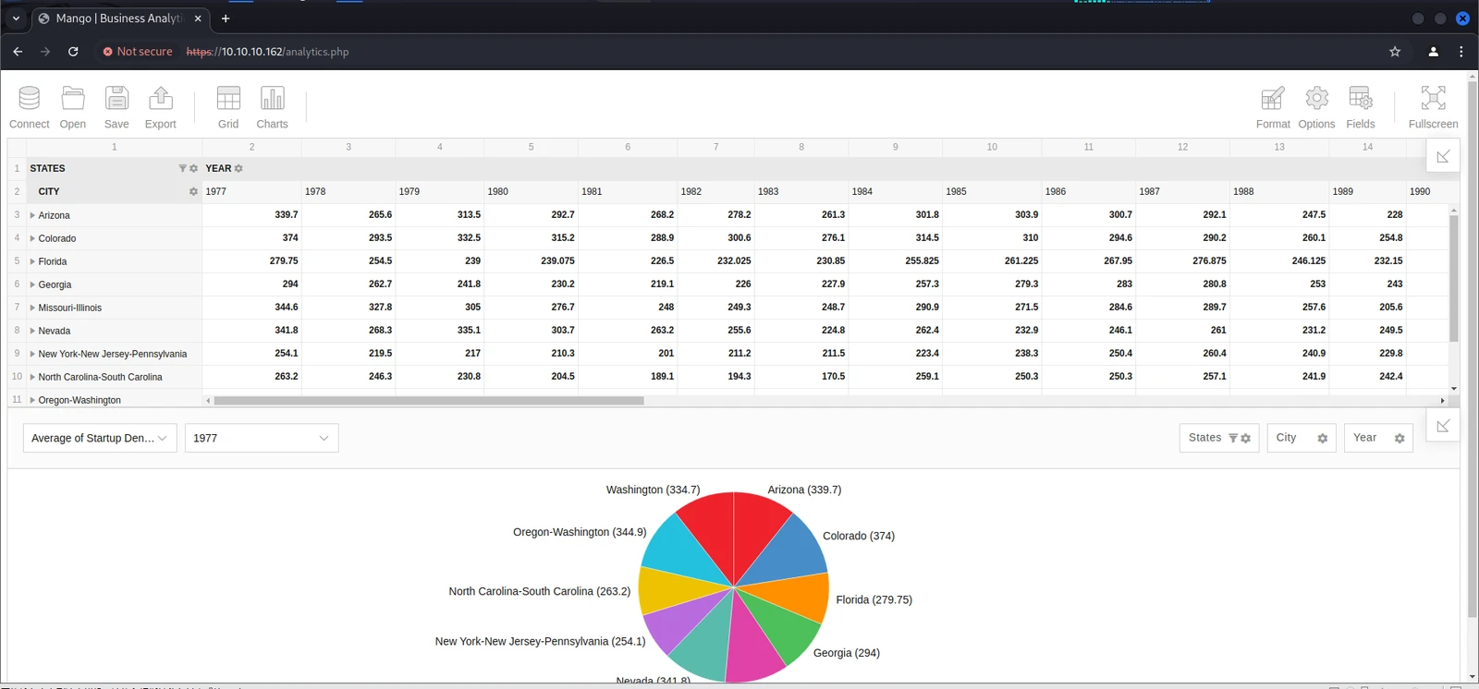Click the grid's horizontal scrollbar
1479x689 pixels.
(429, 401)
